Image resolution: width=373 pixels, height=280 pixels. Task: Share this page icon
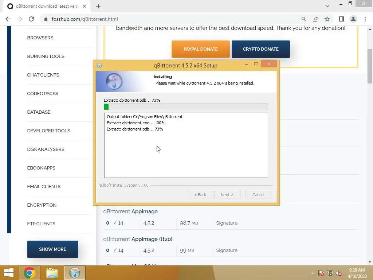pos(315,19)
